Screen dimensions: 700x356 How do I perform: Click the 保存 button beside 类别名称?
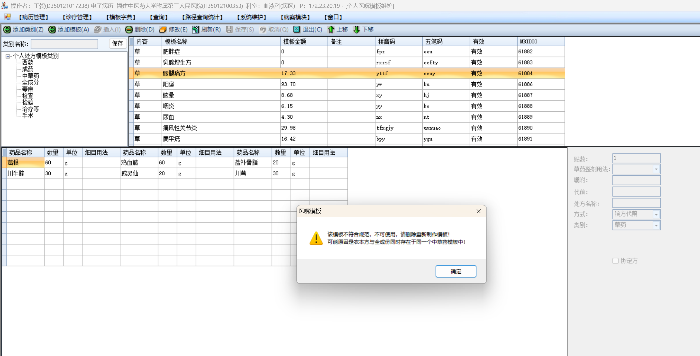(118, 44)
